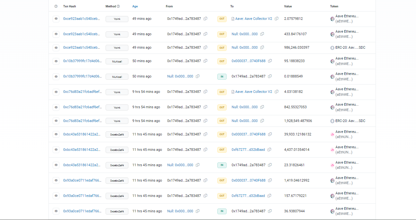Open Null: 0x000...000 To link in 842.55327053 row
Screen dimensions: 416x220
245,107
